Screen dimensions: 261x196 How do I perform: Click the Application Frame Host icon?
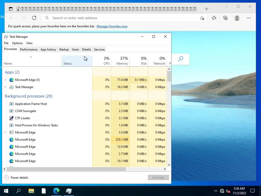click(x=11, y=104)
